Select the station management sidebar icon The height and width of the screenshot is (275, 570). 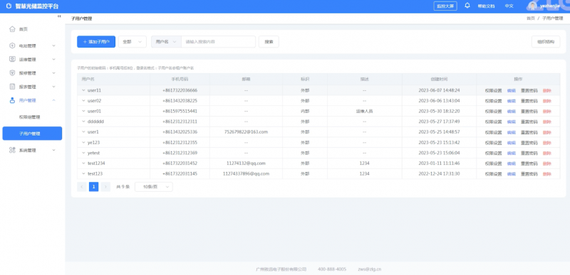pyautogui.click(x=12, y=45)
